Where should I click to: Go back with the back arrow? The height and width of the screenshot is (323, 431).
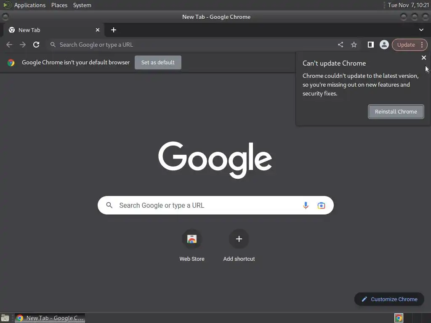coord(9,45)
